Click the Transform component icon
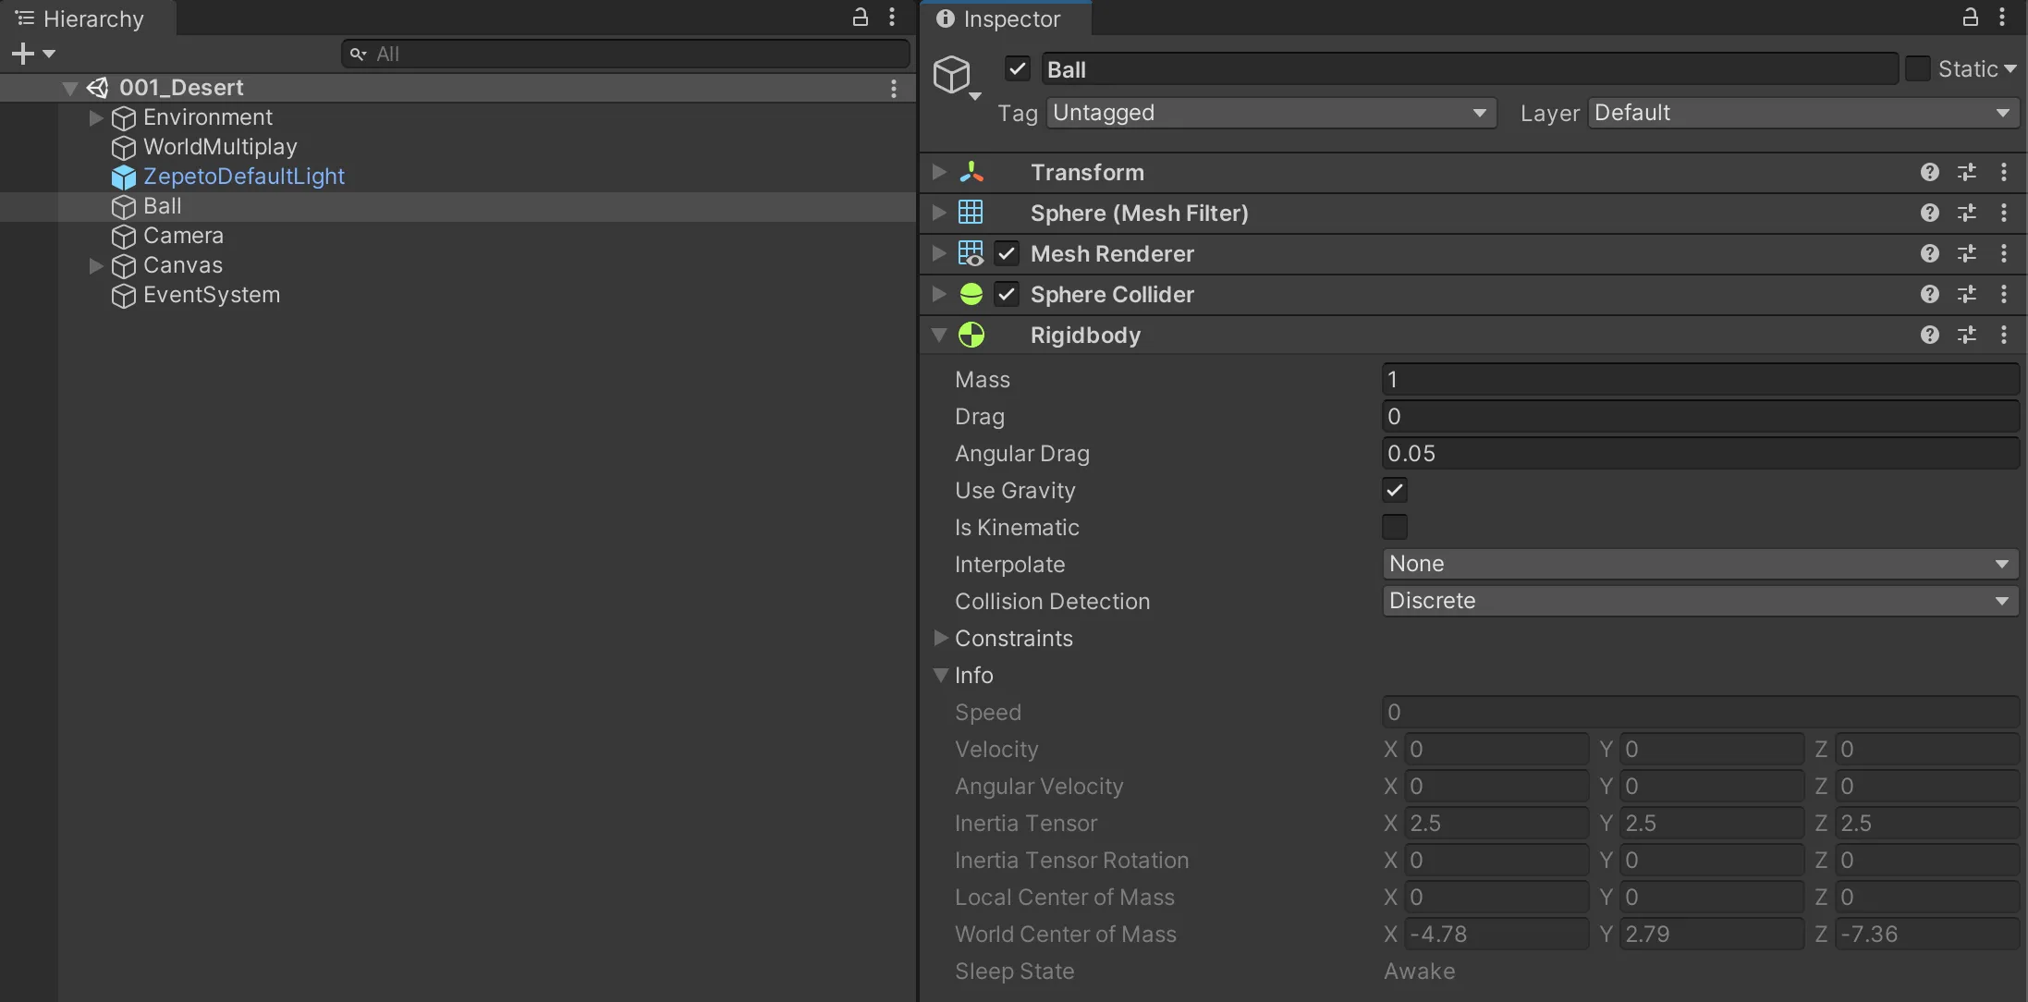The width and height of the screenshot is (2028, 1002). [971, 172]
